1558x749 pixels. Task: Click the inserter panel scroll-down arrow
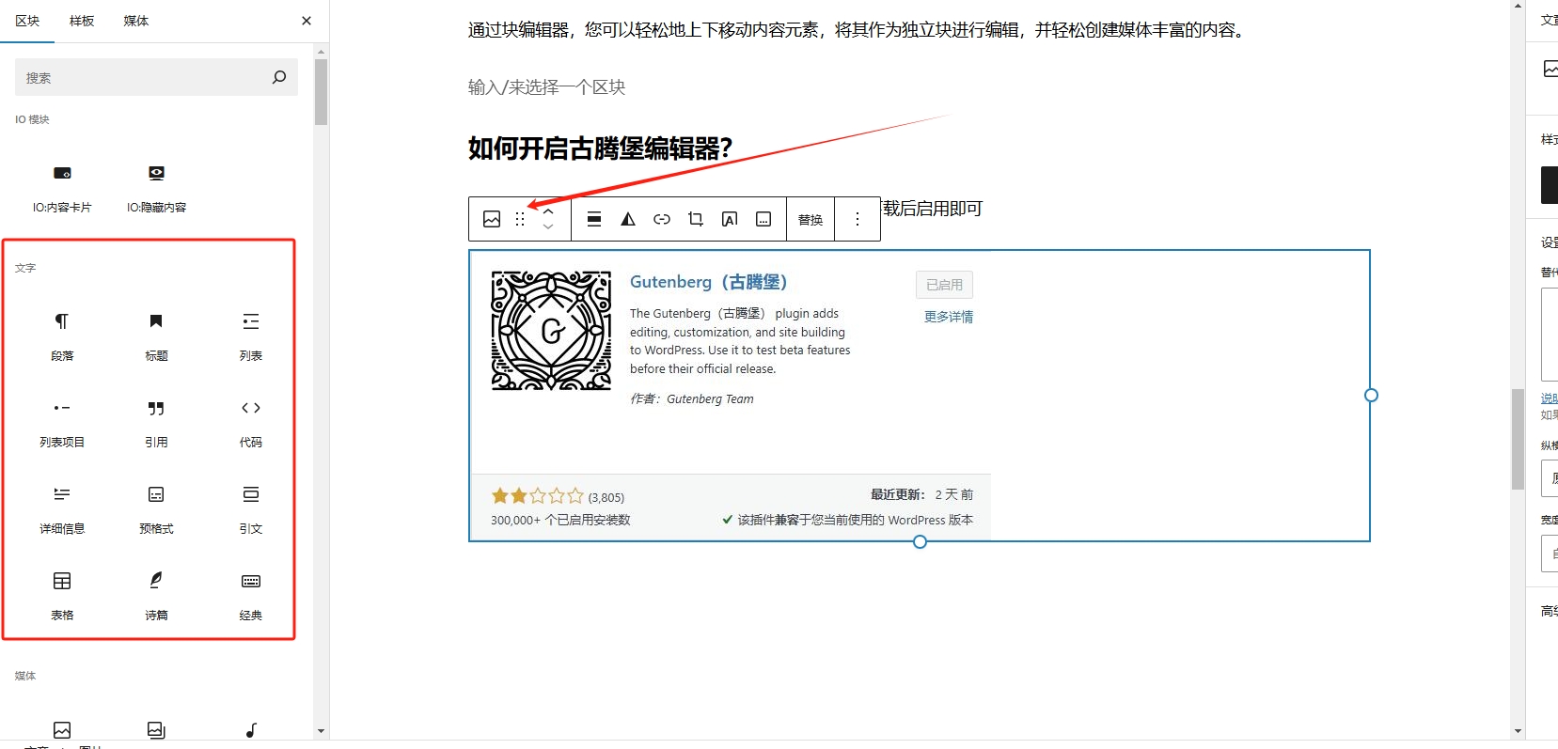tap(321, 730)
